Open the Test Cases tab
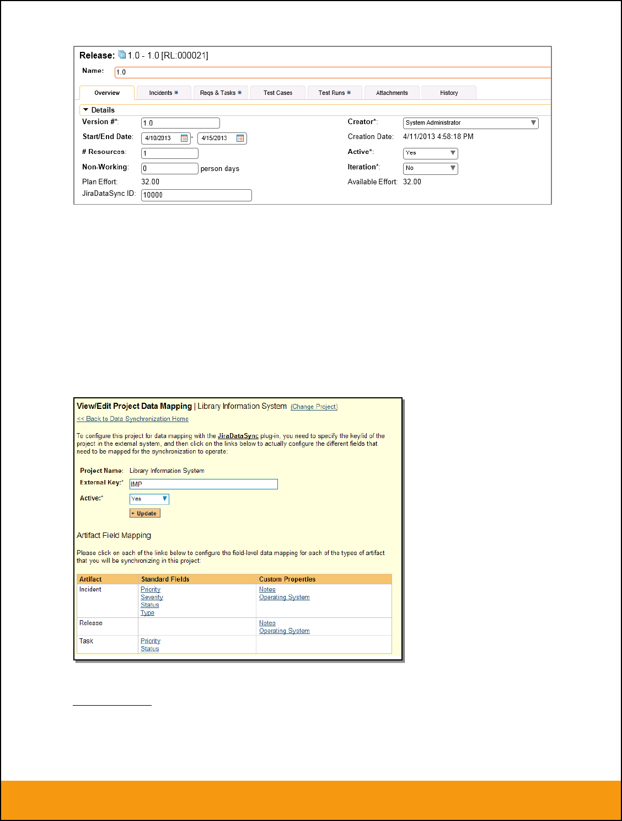 278,93
